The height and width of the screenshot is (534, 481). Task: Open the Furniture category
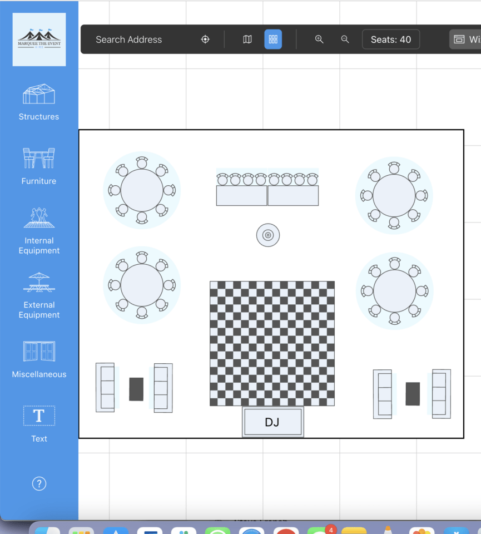pyautogui.click(x=39, y=166)
